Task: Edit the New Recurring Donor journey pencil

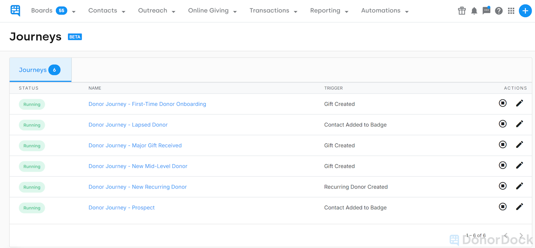Action: 520,186
